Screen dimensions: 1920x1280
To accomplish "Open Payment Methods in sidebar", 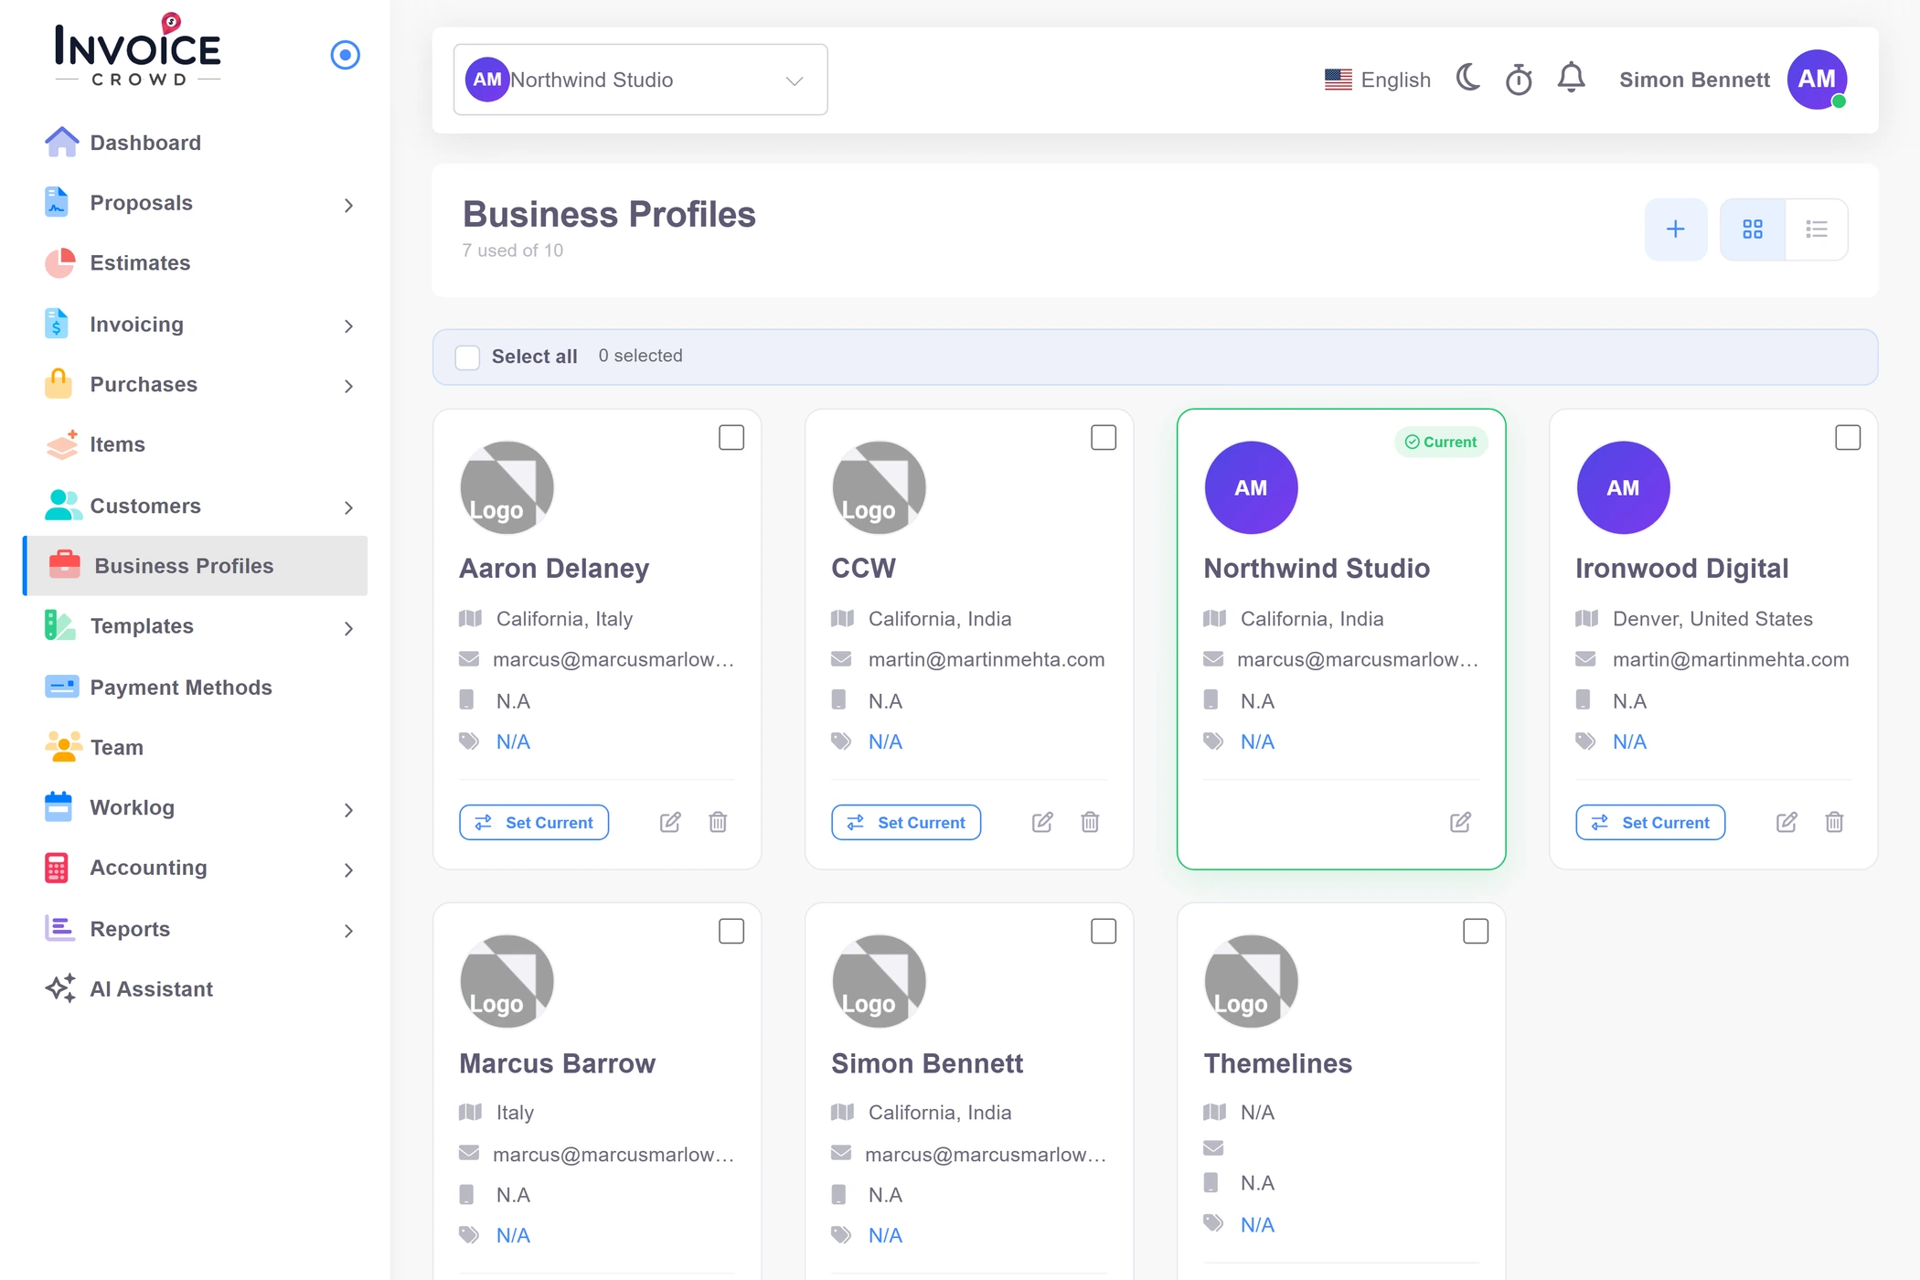I will pos(197,688).
